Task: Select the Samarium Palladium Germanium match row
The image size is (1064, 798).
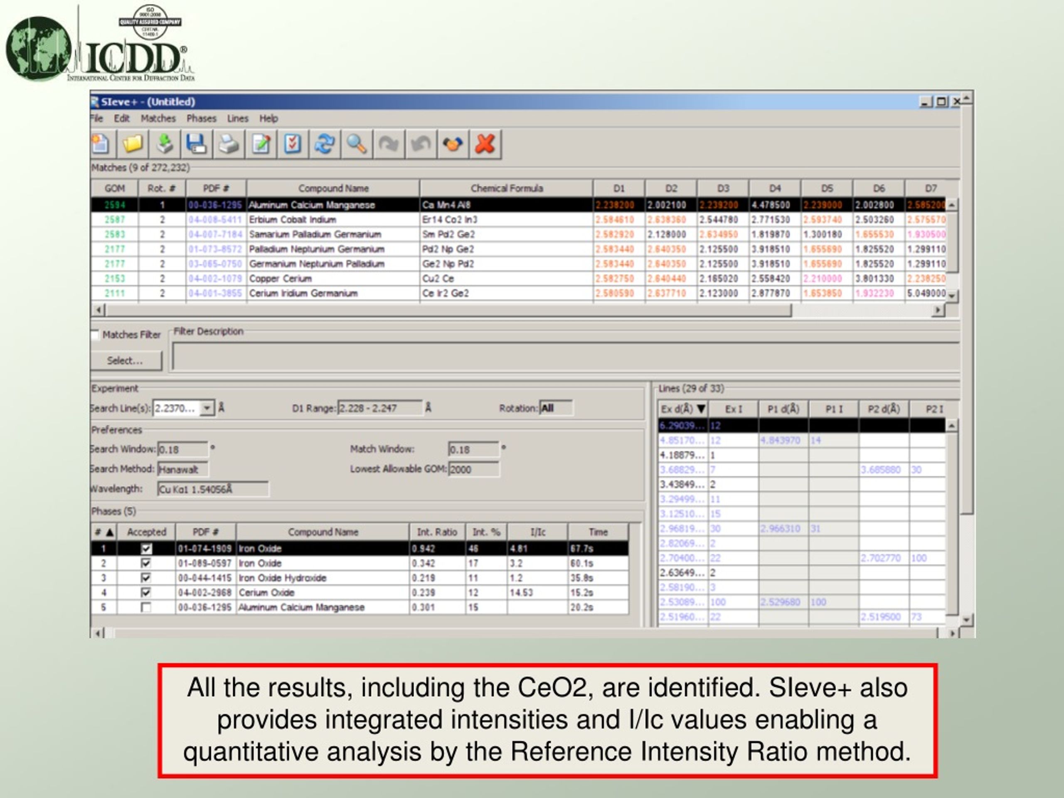Action: pos(519,234)
